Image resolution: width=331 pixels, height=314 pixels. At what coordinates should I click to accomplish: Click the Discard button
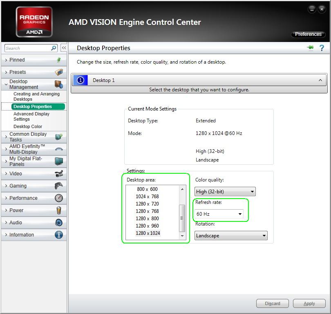(273, 303)
